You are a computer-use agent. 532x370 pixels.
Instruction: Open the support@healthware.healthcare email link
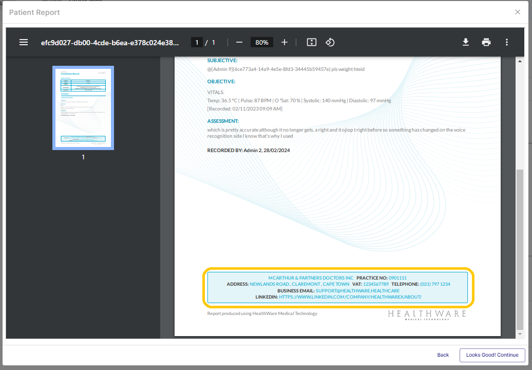[x=357, y=291]
